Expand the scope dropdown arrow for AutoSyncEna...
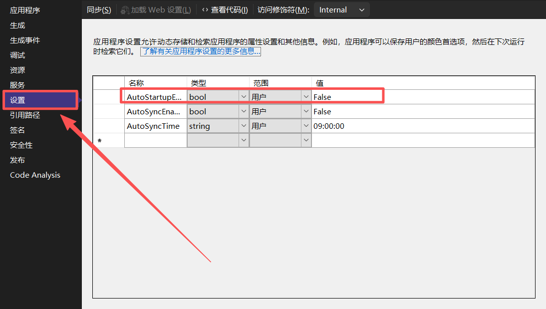Viewport: 546px width, 309px height. (306, 112)
